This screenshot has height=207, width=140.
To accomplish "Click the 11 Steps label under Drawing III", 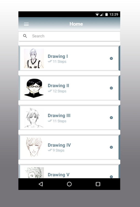I will 60,121.
